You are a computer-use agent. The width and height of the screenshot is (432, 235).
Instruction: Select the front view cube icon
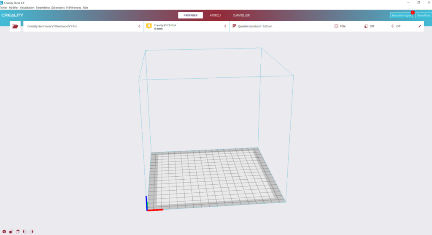11,231
